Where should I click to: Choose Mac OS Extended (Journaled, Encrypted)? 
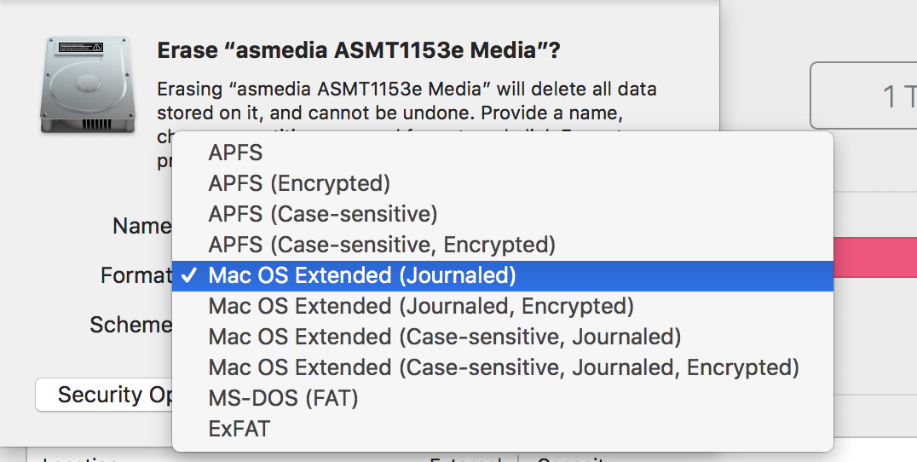502,306
